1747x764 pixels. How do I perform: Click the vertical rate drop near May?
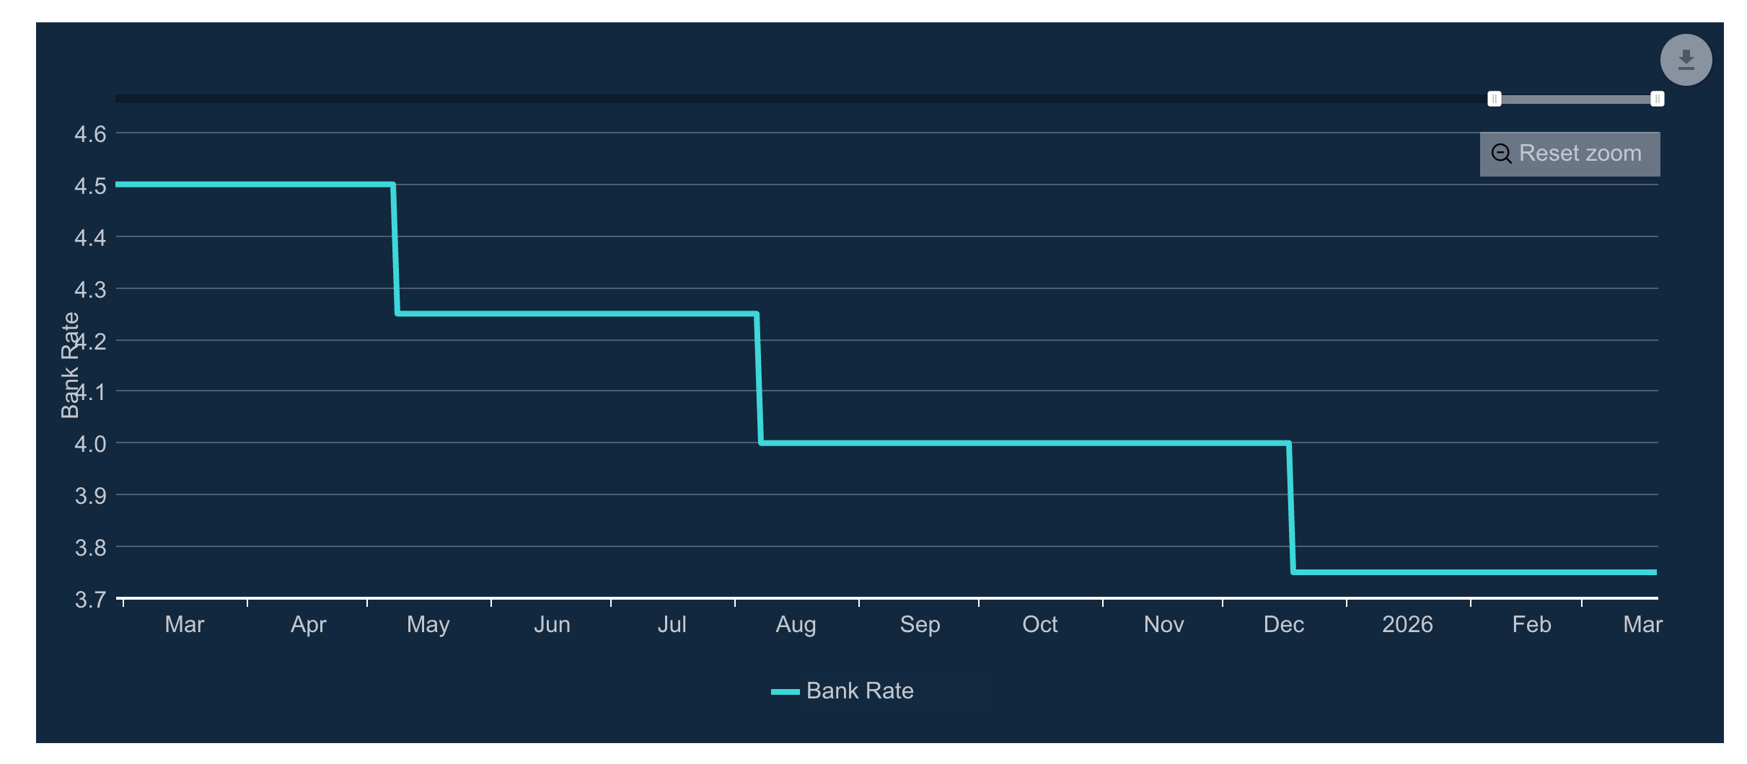pos(395,249)
